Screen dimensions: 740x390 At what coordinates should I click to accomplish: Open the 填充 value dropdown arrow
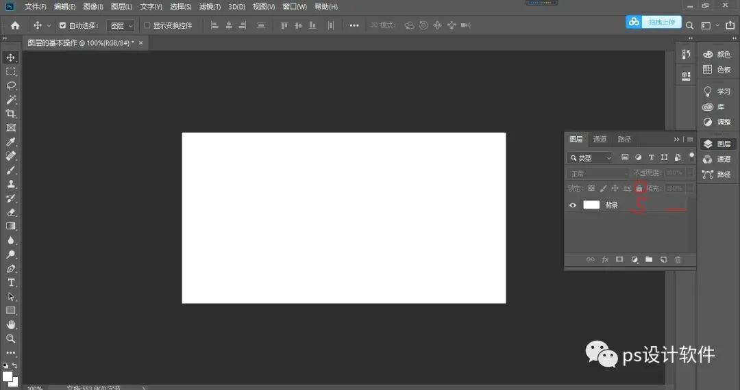coord(690,188)
